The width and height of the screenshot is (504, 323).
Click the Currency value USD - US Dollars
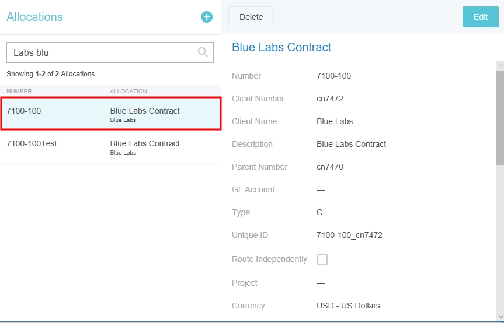[348, 306]
